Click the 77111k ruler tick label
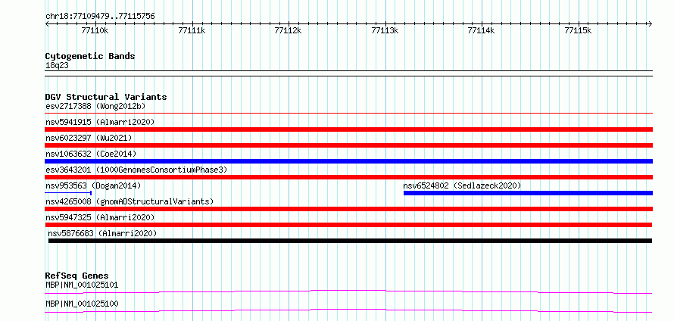The height and width of the screenshot is (321, 674). pyautogui.click(x=192, y=30)
